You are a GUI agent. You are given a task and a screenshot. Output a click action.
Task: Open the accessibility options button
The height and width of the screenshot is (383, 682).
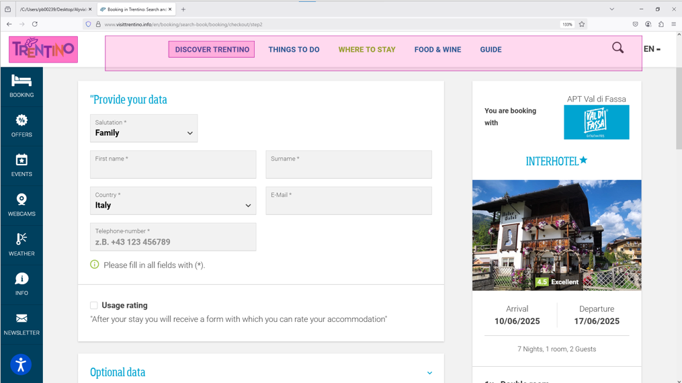pyautogui.click(x=21, y=364)
